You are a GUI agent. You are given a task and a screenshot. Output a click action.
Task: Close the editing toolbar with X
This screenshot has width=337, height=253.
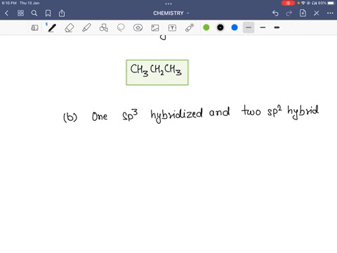click(317, 13)
